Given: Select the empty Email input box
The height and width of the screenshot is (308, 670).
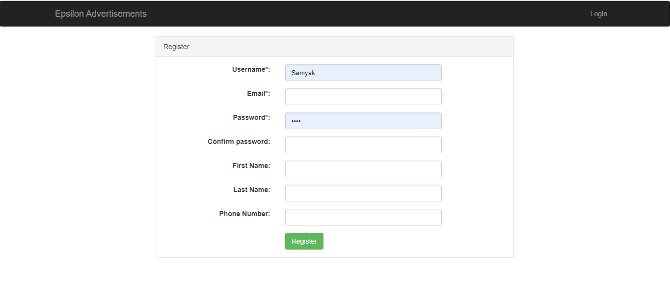Looking at the screenshot, I should pos(363,97).
